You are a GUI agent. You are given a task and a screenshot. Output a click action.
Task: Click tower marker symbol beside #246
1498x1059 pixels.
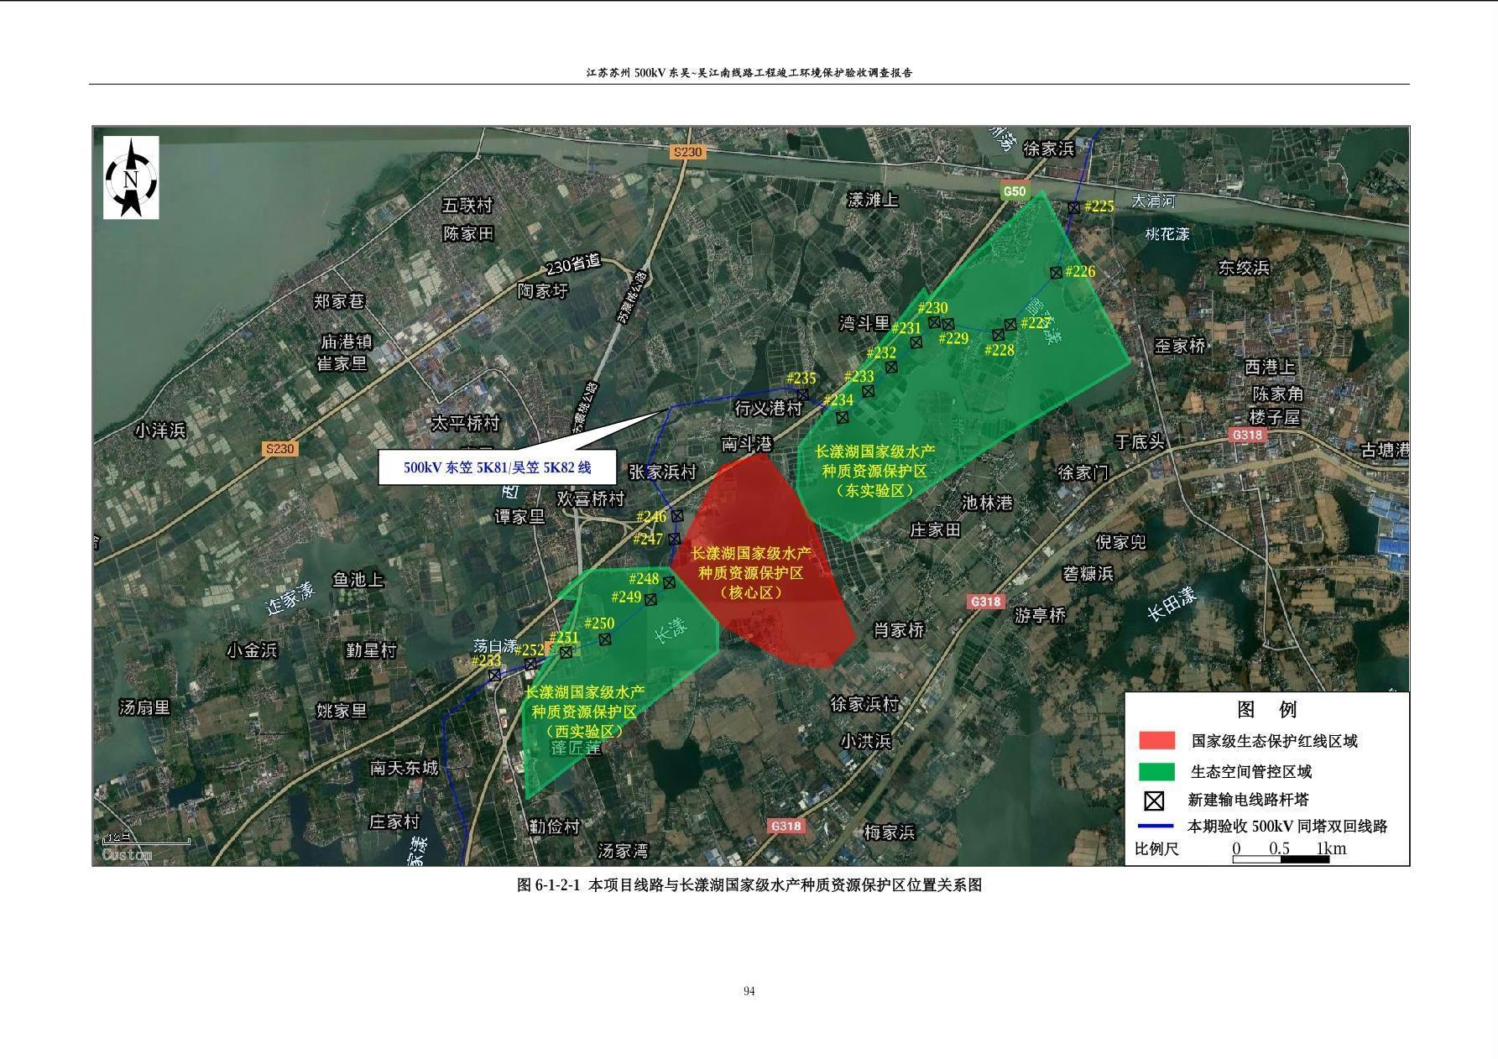click(677, 516)
